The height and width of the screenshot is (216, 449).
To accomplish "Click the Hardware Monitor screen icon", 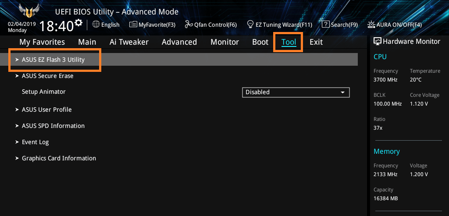I will 378,41.
